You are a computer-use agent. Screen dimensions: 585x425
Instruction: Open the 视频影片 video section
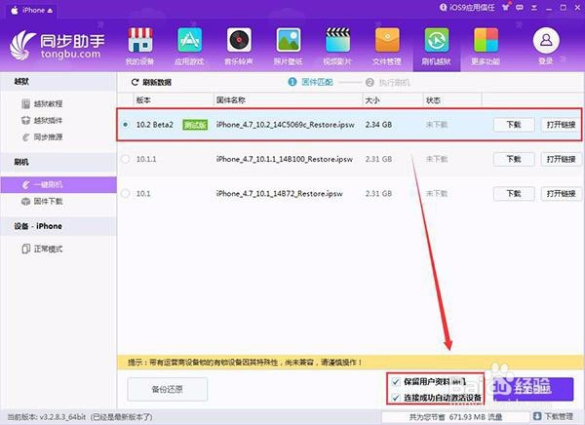pyautogui.click(x=337, y=47)
